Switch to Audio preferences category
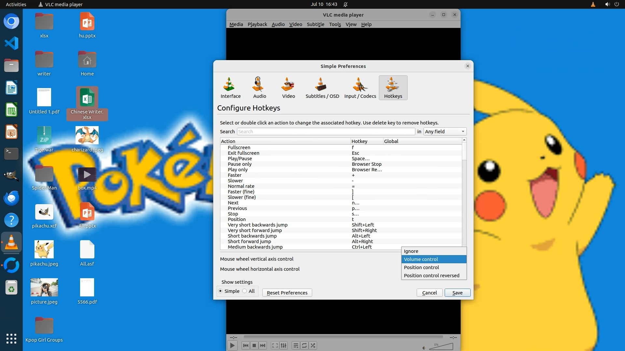The image size is (625, 351). tap(259, 88)
